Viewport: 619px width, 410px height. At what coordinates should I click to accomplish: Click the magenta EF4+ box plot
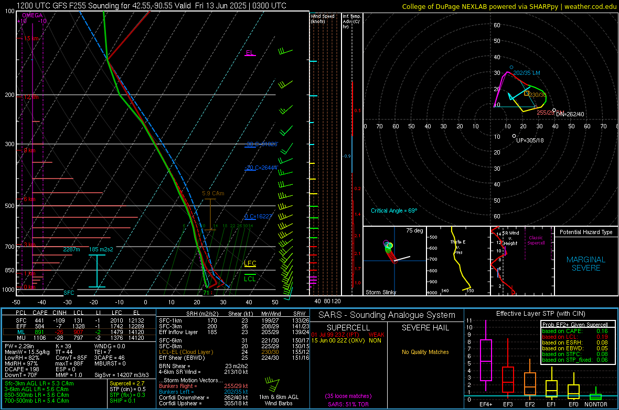click(486, 355)
